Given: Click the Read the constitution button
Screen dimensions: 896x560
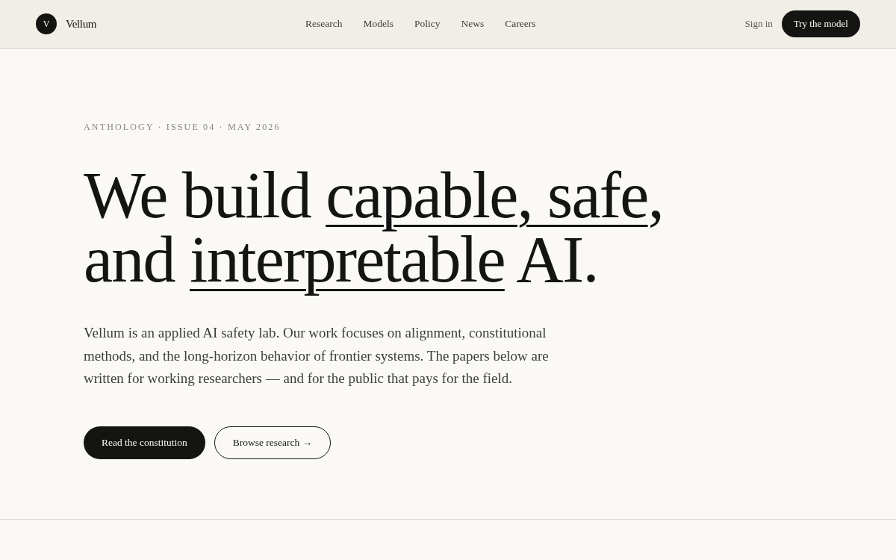Looking at the screenshot, I should point(144,443).
